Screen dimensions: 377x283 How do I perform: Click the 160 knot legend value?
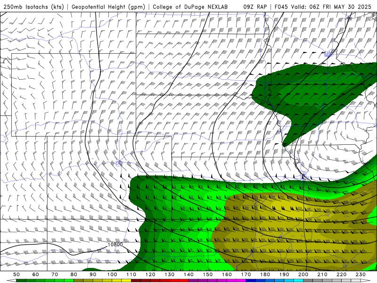[x=227, y=275]
